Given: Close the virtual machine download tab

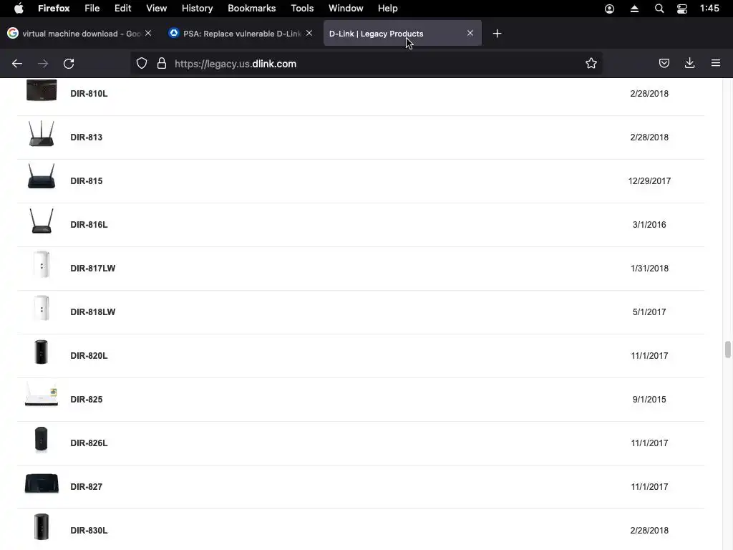Looking at the screenshot, I should 148,33.
